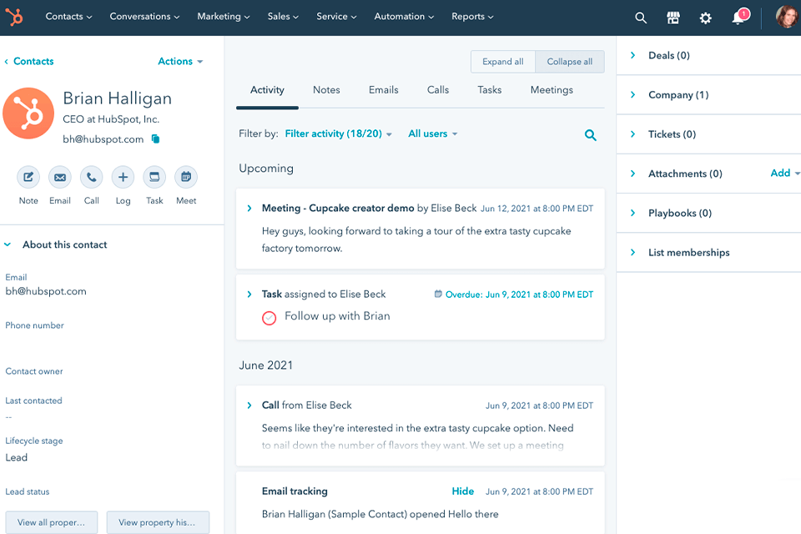
Task: Switch to the Tasks tab
Action: [490, 90]
